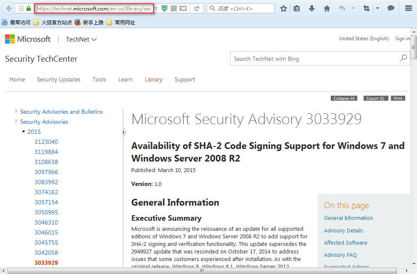Open 最常访问 bookmark item
Viewport: 417px width, 274px height.
[16, 23]
